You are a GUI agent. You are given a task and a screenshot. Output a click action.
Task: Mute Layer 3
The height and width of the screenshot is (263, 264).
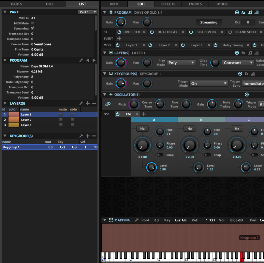[61, 125]
